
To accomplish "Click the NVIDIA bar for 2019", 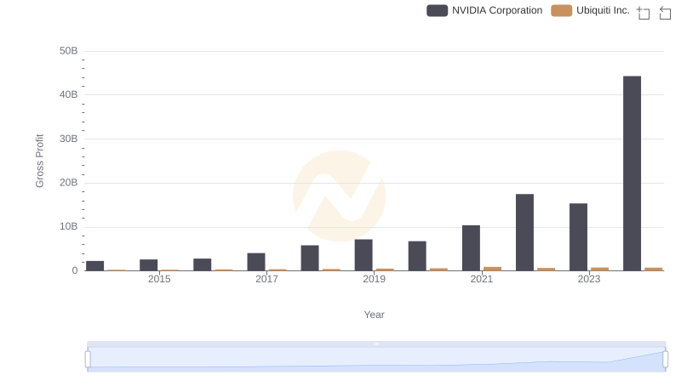I will [363, 255].
